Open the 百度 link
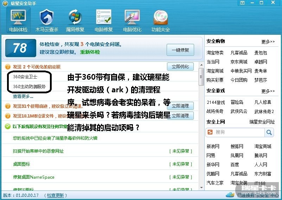This screenshot has height=200, width=282. point(235,165)
